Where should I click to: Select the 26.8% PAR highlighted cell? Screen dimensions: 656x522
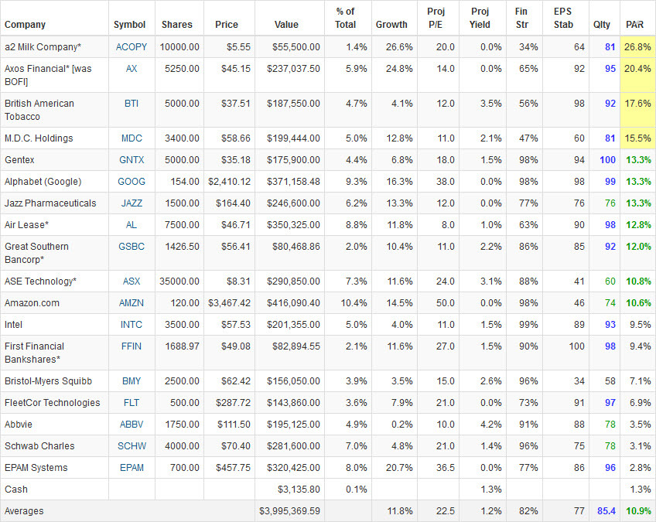click(x=637, y=47)
